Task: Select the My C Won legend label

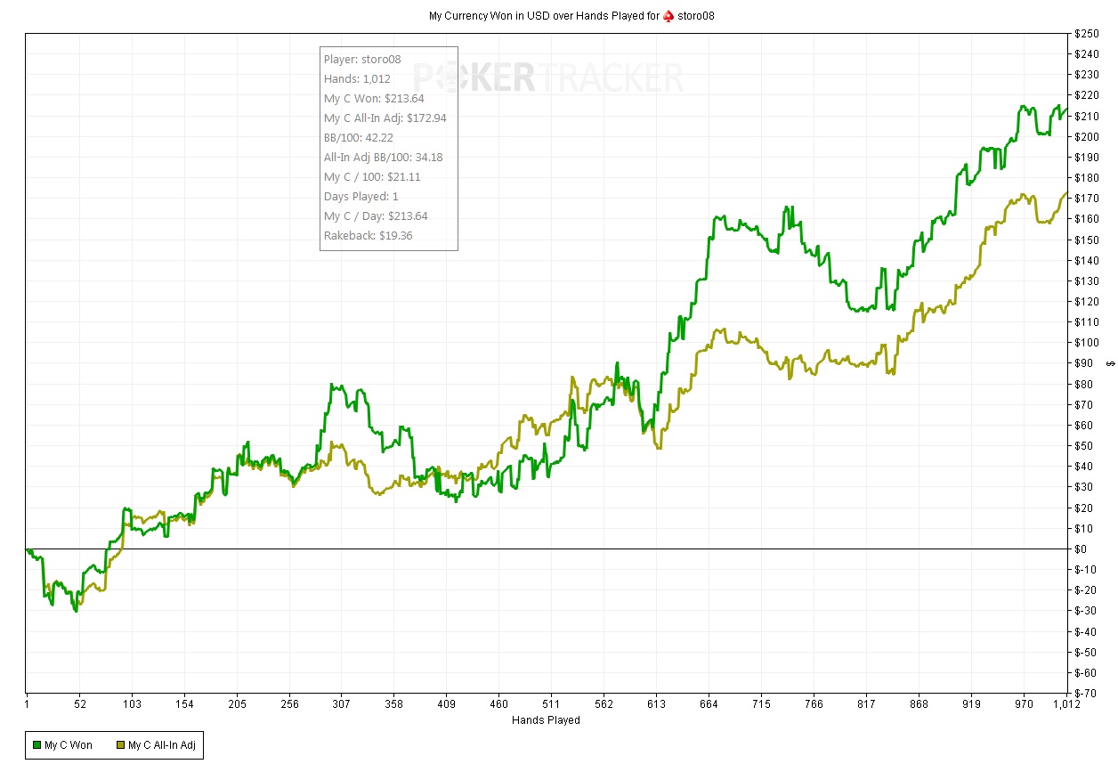Action: (69, 745)
